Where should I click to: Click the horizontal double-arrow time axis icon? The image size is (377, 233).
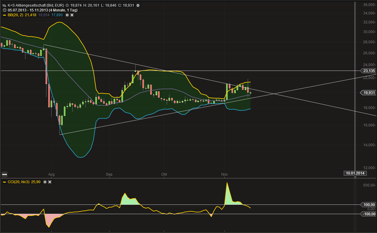point(4,174)
